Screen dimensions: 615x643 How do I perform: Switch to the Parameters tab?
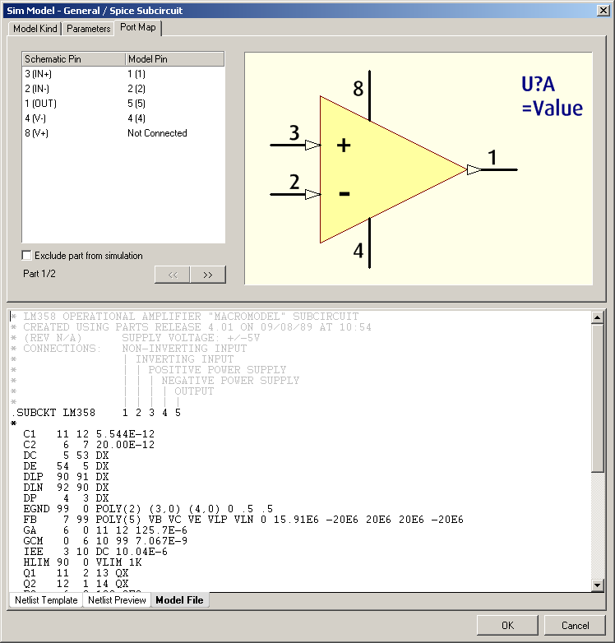click(x=89, y=29)
